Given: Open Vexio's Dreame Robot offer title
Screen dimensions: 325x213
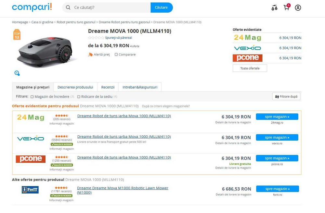Looking at the screenshot, I should pos(124,137).
